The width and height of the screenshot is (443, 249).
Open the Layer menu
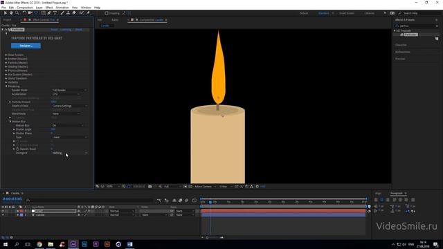tap(39, 8)
